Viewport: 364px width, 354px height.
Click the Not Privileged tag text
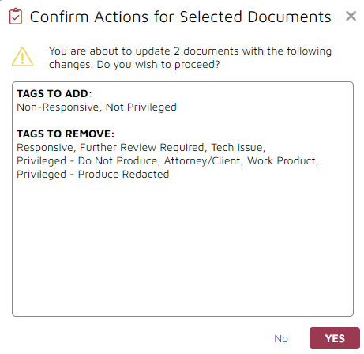(x=141, y=107)
